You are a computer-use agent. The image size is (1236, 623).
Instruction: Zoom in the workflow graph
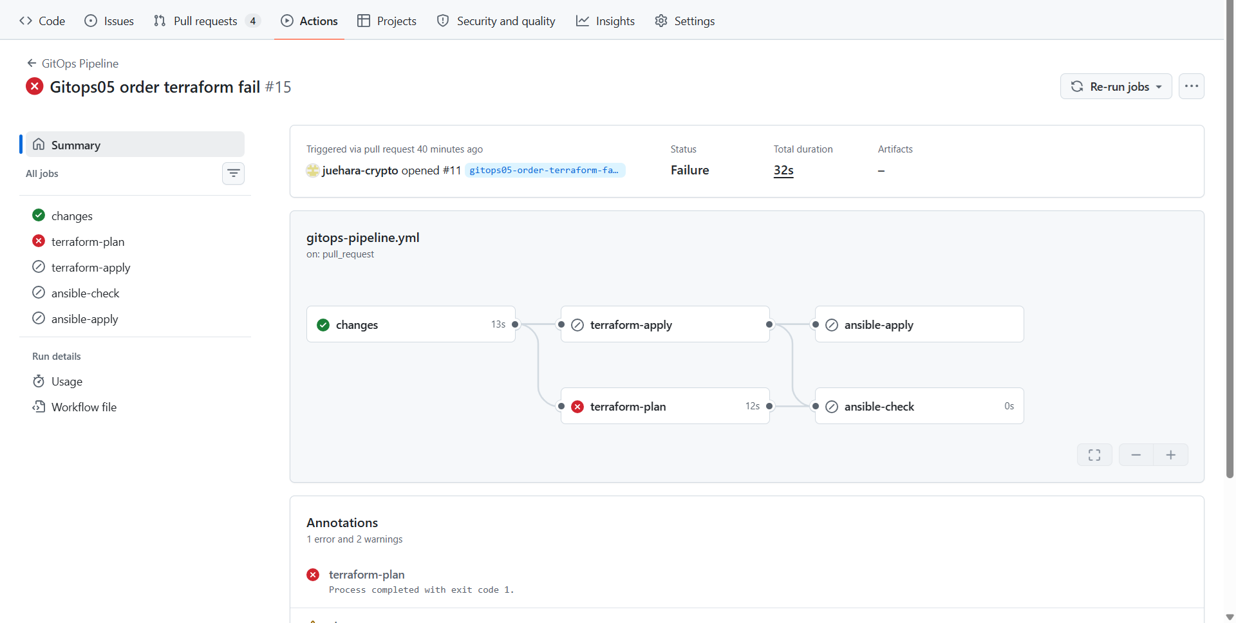tap(1171, 455)
